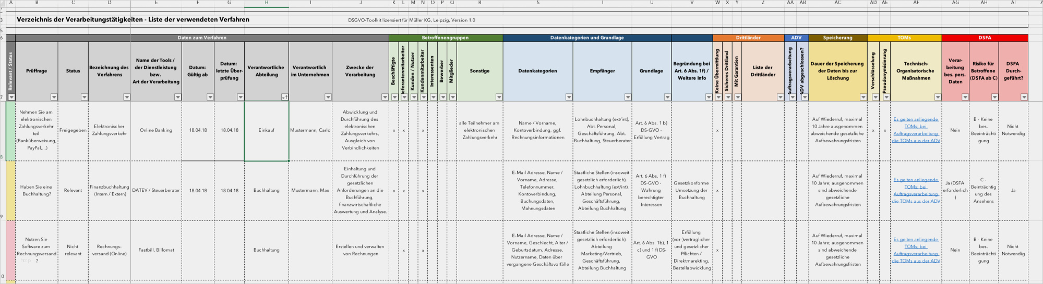Click the DSFA Durchgeführt? filter arrow
This screenshot has height=284, width=1043.
coord(1024,97)
